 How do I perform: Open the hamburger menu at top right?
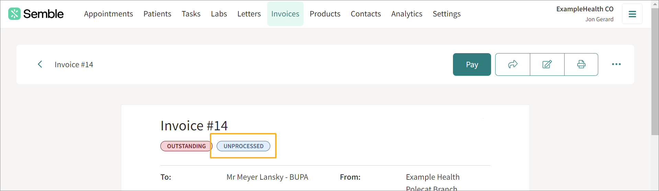[632, 14]
